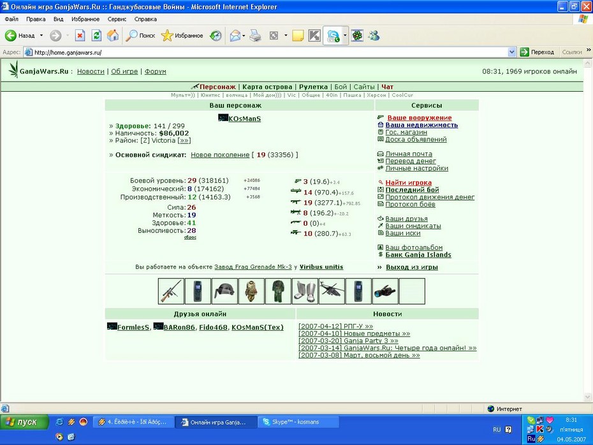Open the Back button history dropdown arrow
The height and width of the screenshot is (445, 593).
click(41, 36)
